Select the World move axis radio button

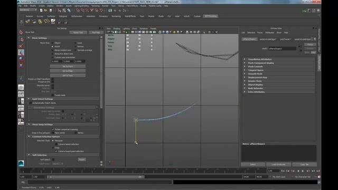click(53, 46)
